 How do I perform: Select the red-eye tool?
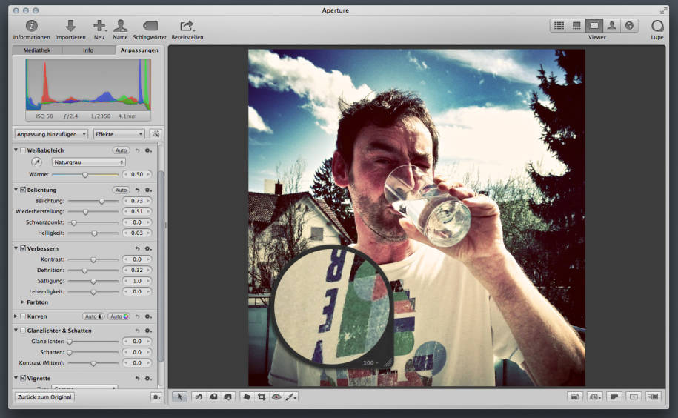coord(276,397)
